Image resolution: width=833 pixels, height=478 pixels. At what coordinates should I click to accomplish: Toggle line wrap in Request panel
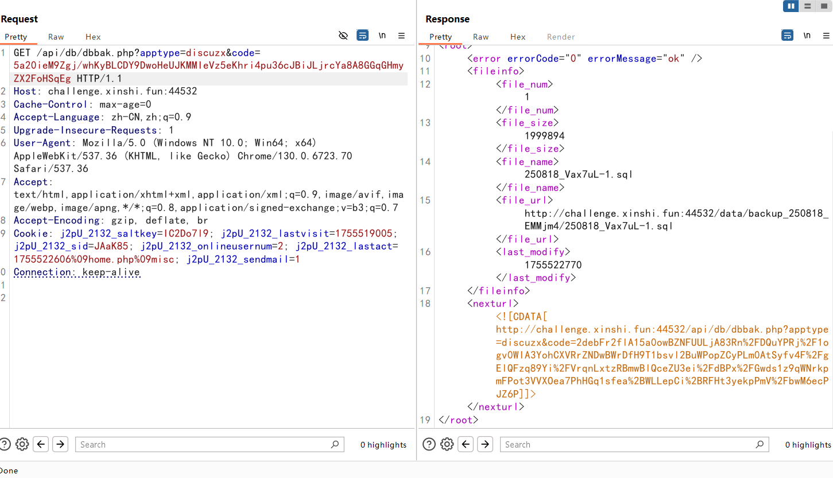[362, 36]
